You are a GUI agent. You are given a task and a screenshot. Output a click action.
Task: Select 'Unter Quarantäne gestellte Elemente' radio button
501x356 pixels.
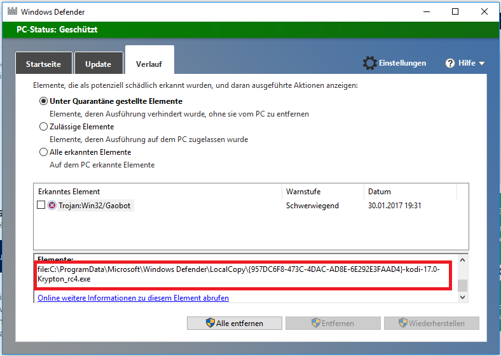pos(43,101)
